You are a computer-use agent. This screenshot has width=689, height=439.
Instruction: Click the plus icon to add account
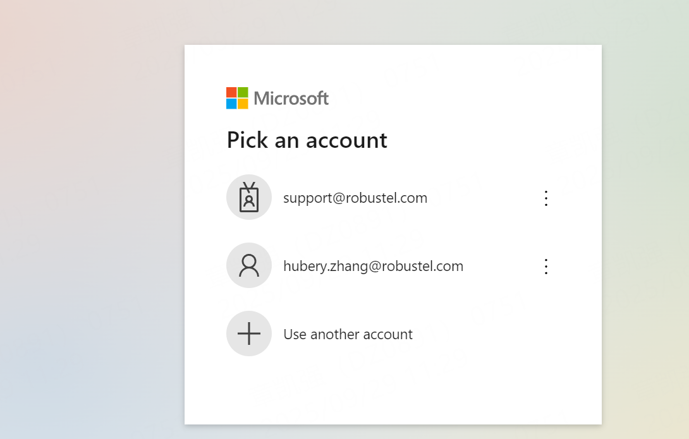tap(249, 334)
